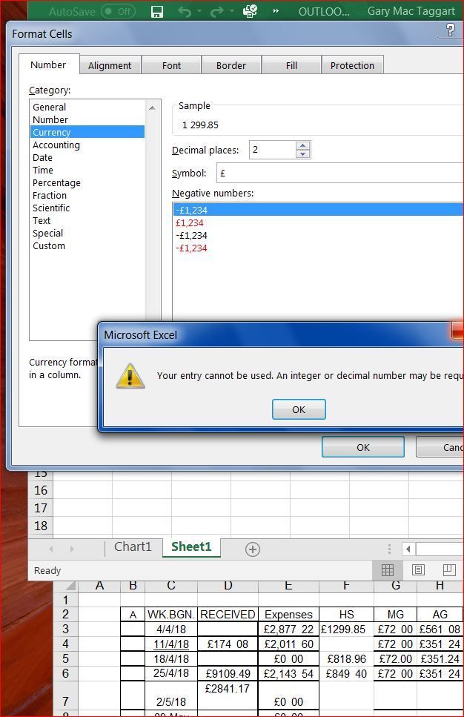Click into the Decimal places field

pyautogui.click(x=272, y=150)
